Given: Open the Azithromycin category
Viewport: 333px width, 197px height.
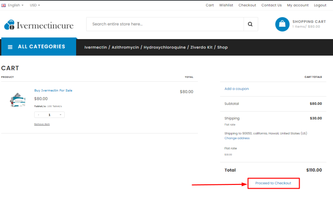Looking at the screenshot, I should tap(125, 47).
